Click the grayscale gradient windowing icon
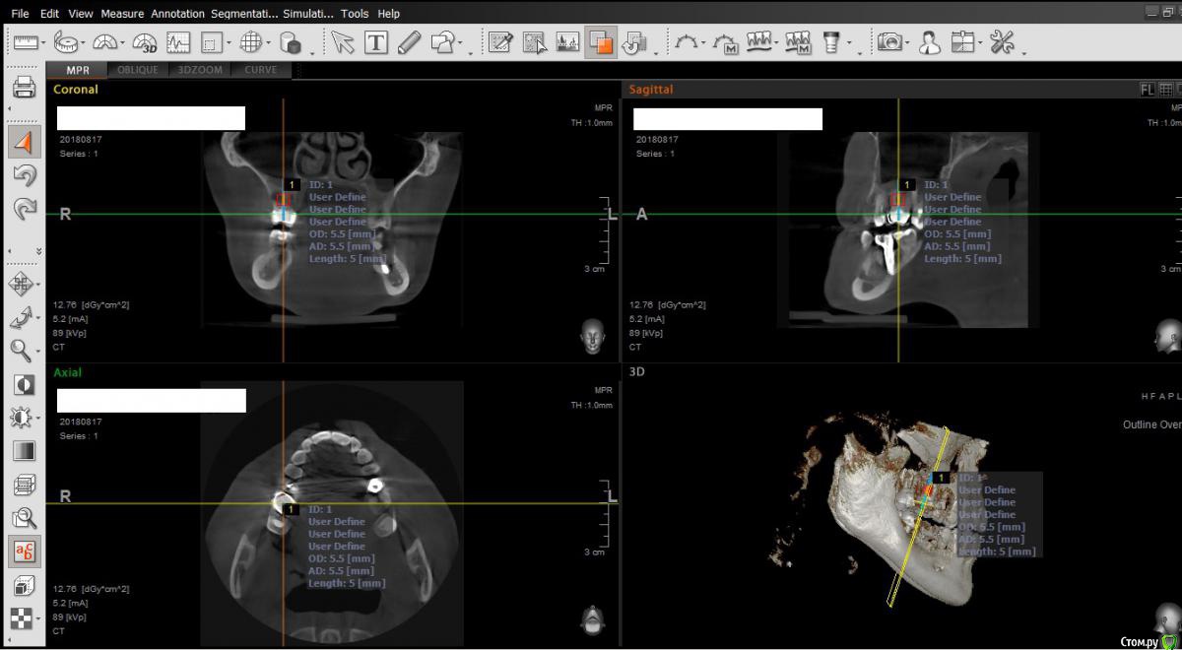Screen dimensions: 1182x650 (x=24, y=451)
